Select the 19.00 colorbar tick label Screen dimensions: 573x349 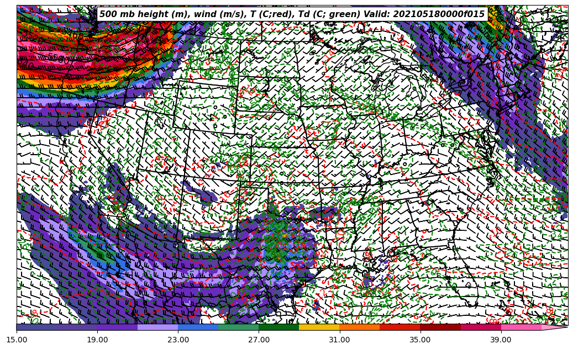(x=97, y=340)
